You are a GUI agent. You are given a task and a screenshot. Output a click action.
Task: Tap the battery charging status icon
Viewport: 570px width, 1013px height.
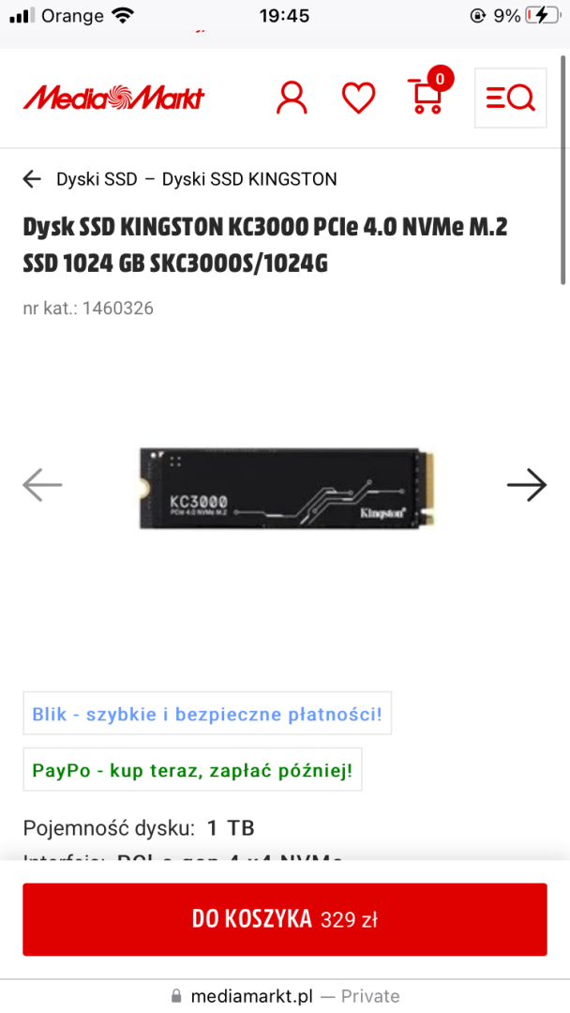[542, 16]
